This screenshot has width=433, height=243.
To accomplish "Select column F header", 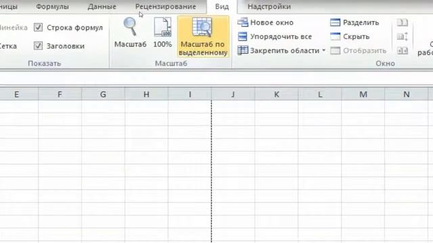I will point(60,94).
